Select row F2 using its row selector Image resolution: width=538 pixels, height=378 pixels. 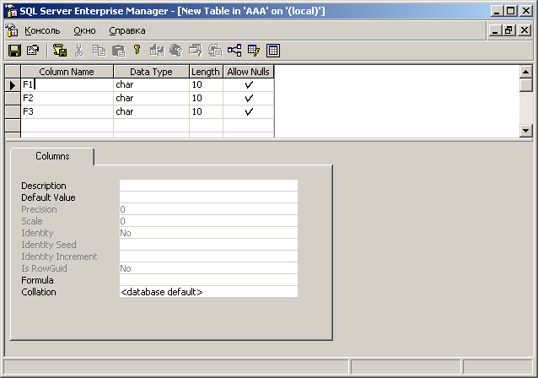(13, 98)
